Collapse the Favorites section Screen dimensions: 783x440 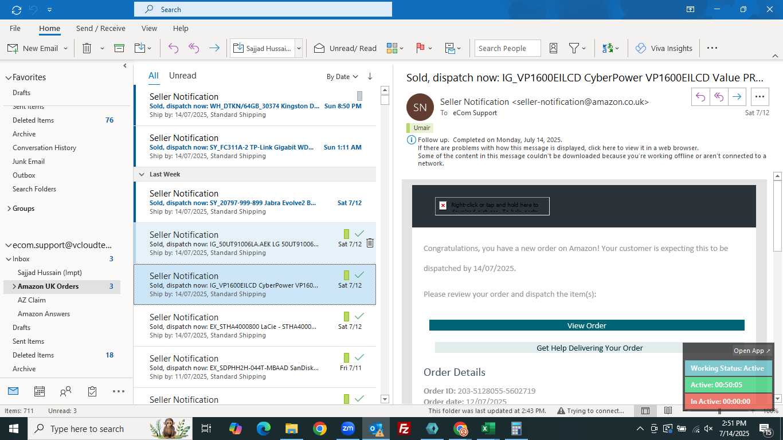pos(8,77)
